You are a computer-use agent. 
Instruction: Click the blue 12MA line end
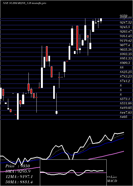pyautogui.click(x=123, y=138)
